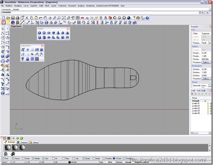Click the Sweep 1 rail icon

coord(37,54)
